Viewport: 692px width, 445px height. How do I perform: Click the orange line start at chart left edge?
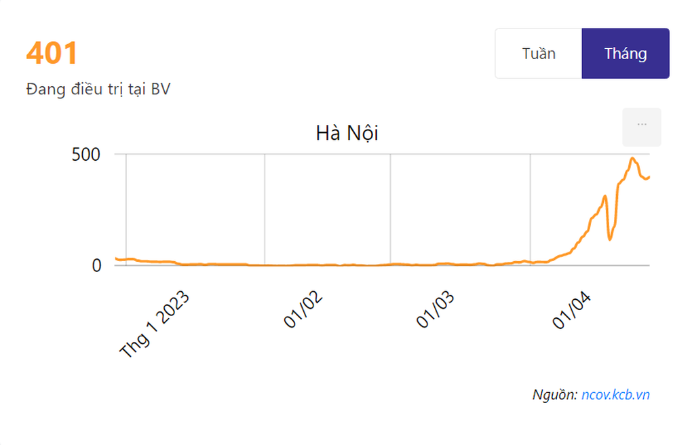pyautogui.click(x=116, y=258)
